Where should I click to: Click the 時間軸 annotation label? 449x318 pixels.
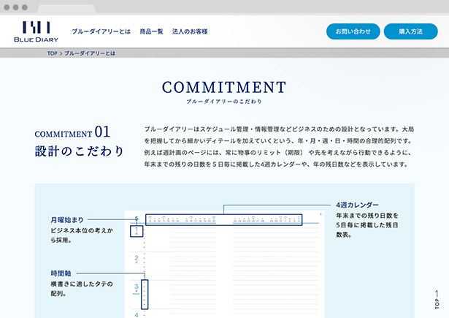(x=61, y=273)
